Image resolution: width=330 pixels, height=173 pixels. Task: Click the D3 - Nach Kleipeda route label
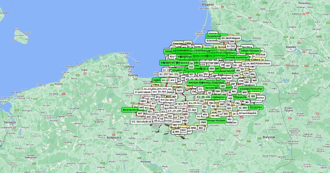pos(231,38)
